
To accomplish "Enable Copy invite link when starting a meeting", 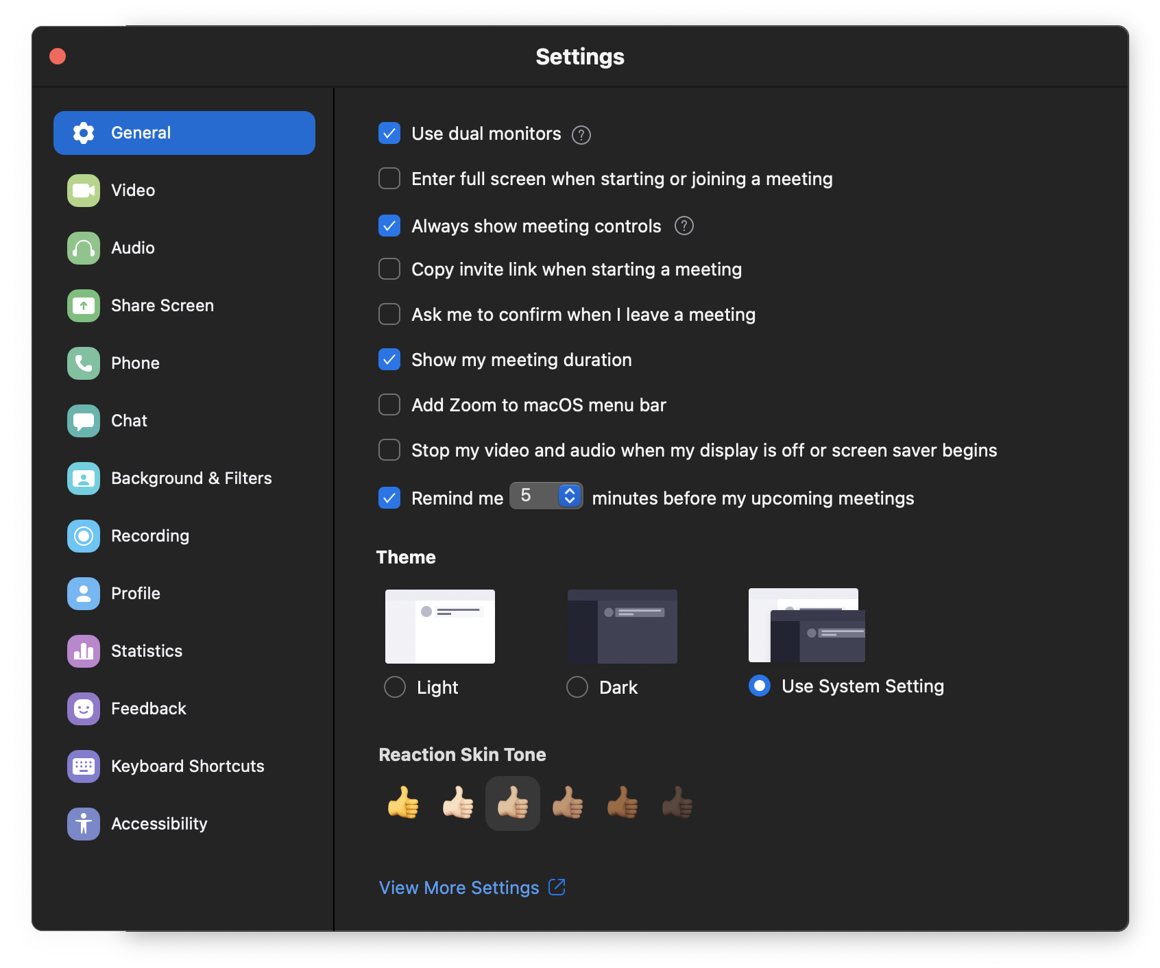I will 389,269.
